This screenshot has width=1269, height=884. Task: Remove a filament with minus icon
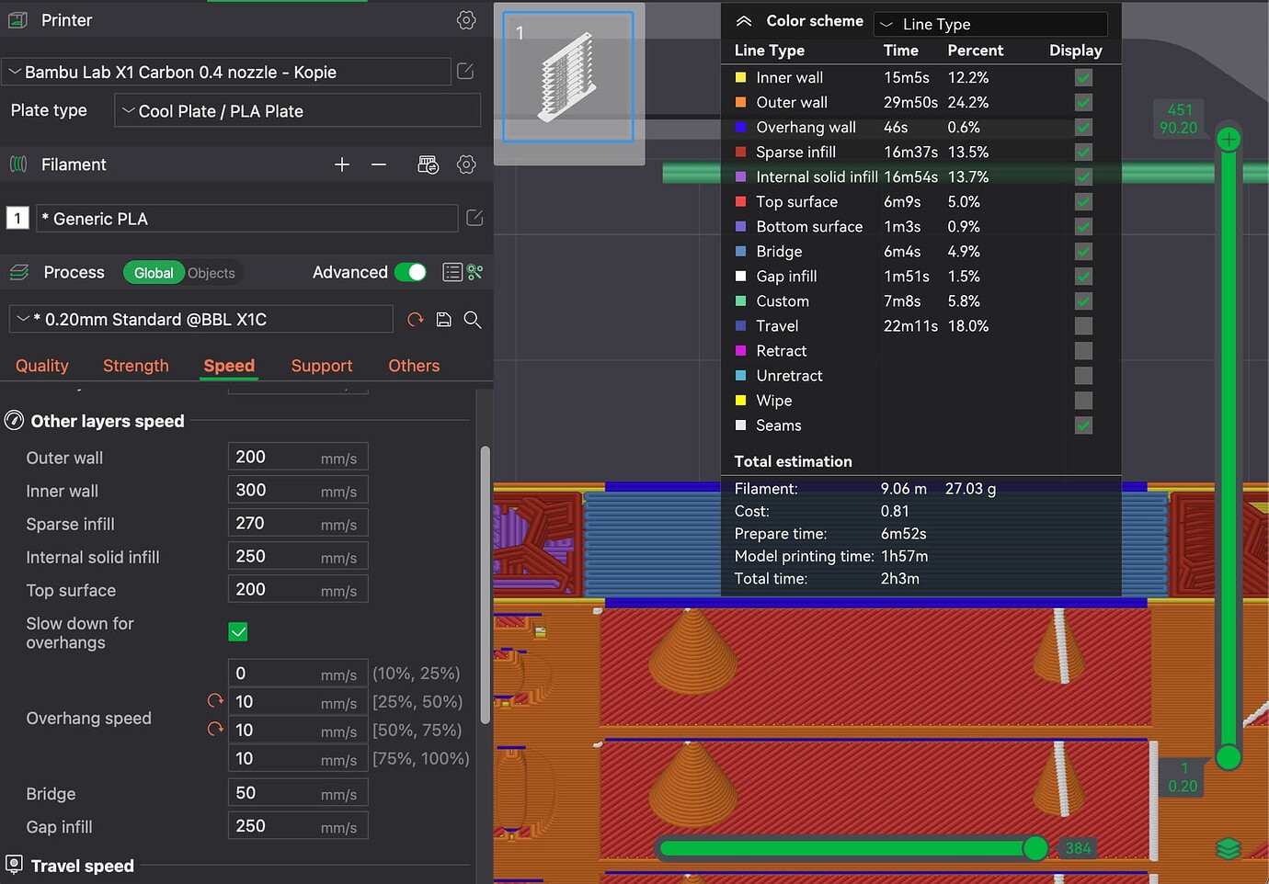379,164
